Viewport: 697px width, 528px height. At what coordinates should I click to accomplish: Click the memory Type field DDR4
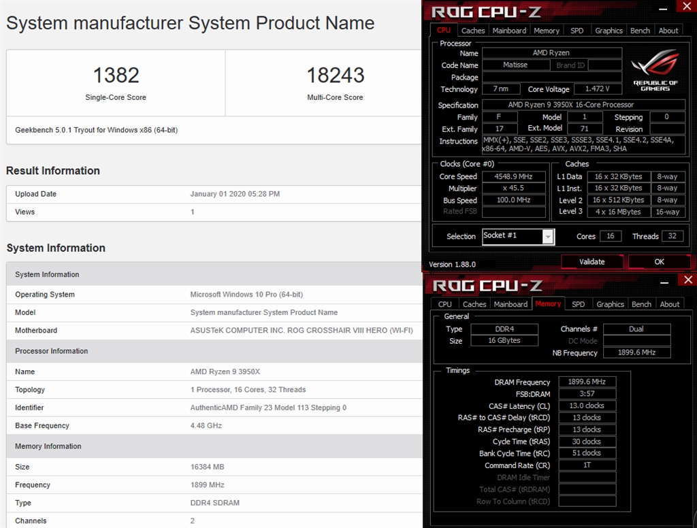tap(504, 329)
